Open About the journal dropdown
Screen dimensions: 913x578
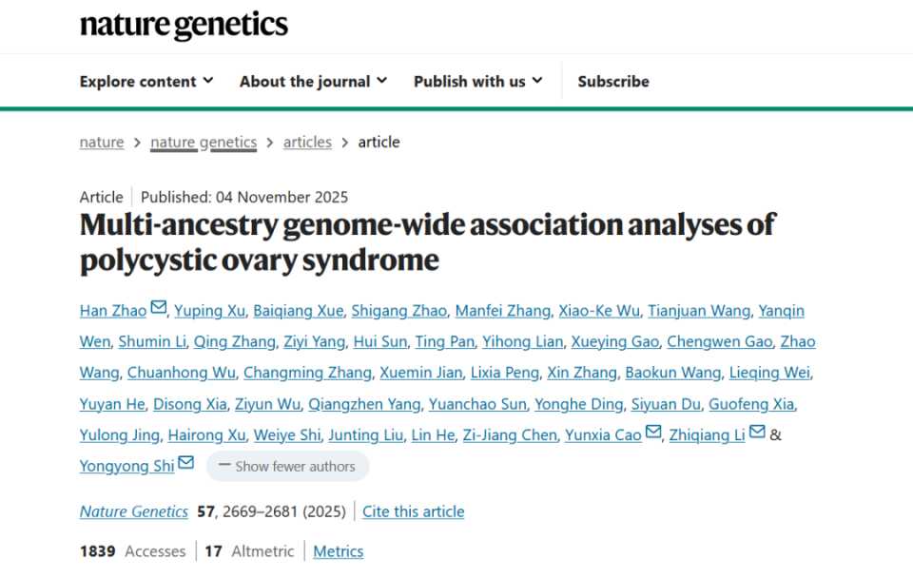pyautogui.click(x=313, y=82)
